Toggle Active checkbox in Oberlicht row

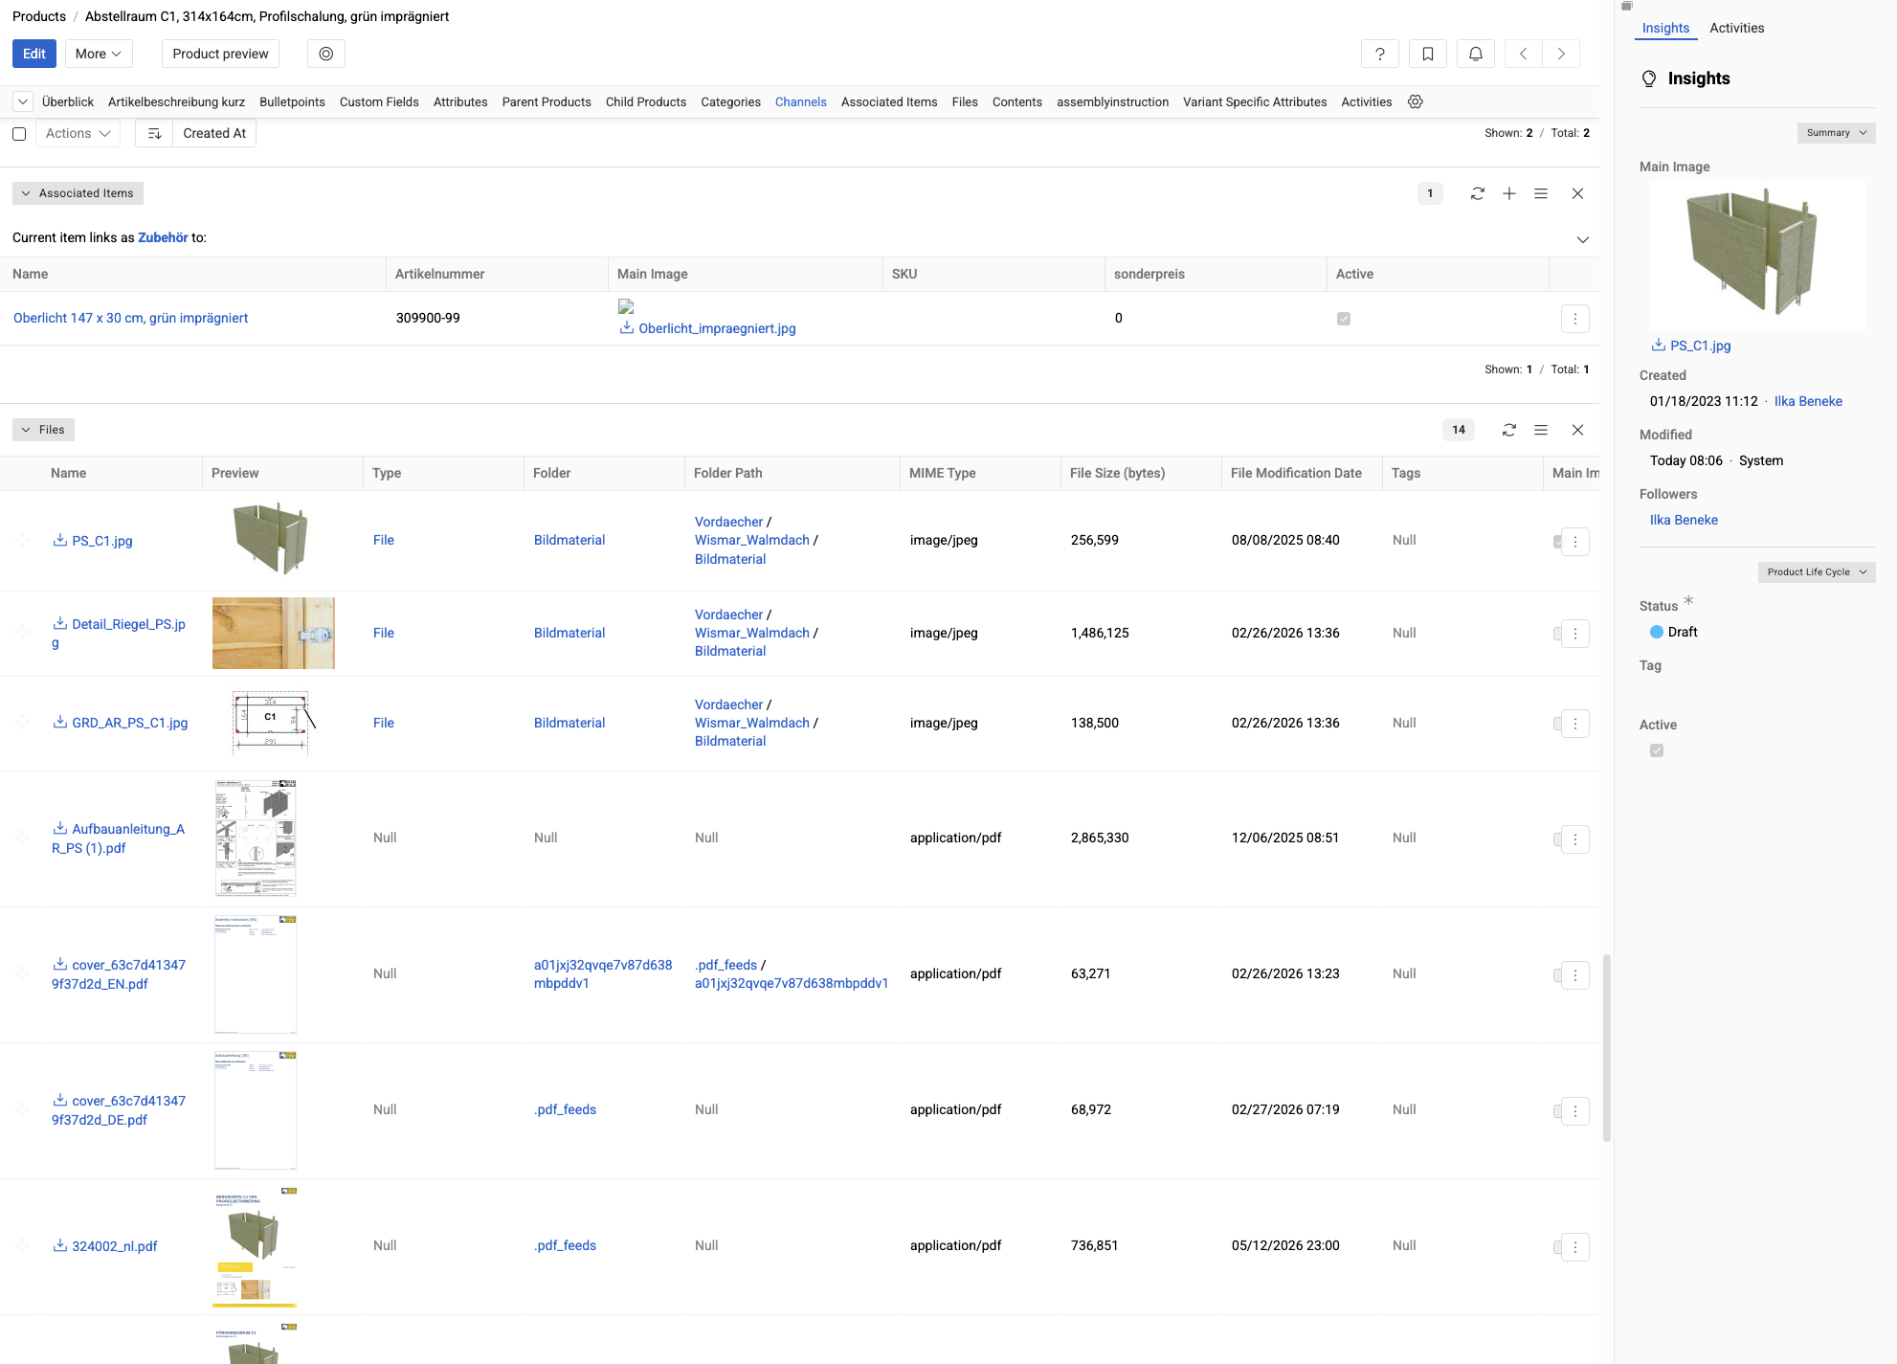point(1344,319)
